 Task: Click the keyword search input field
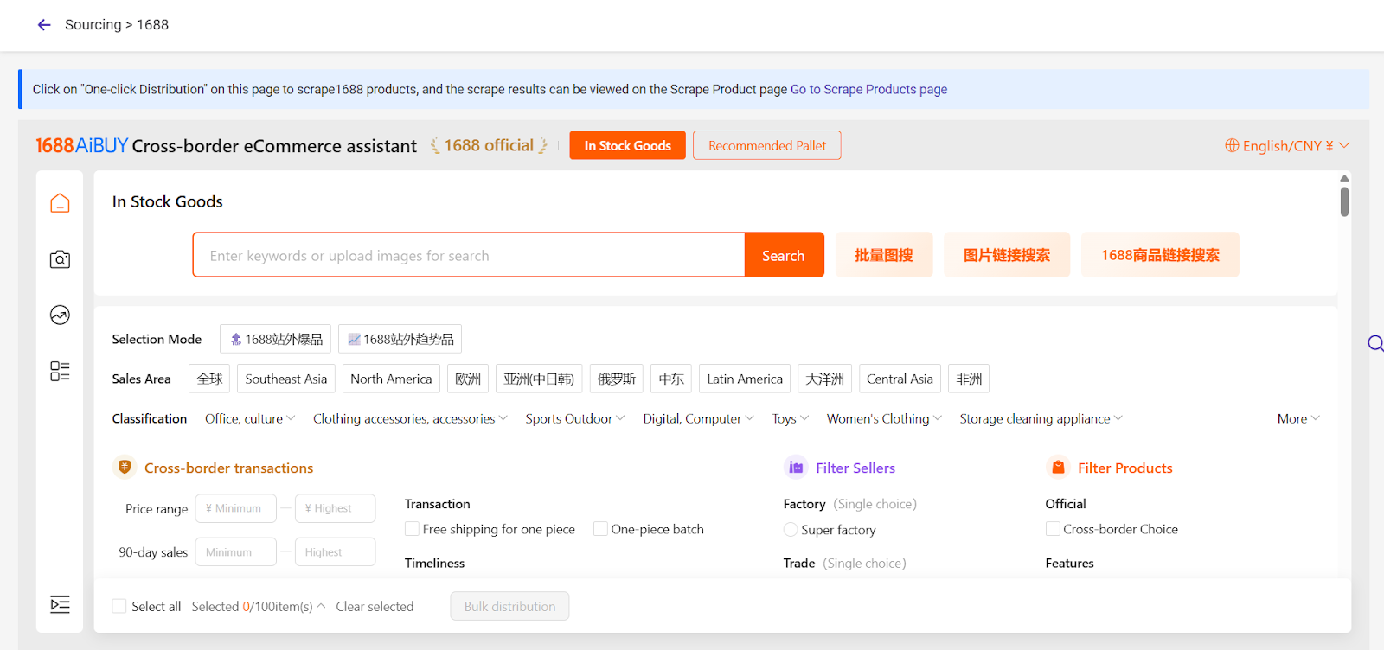click(468, 256)
